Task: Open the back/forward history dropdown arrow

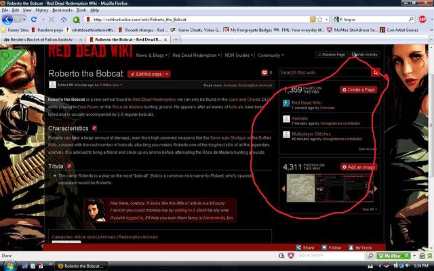Action: (x=24, y=20)
